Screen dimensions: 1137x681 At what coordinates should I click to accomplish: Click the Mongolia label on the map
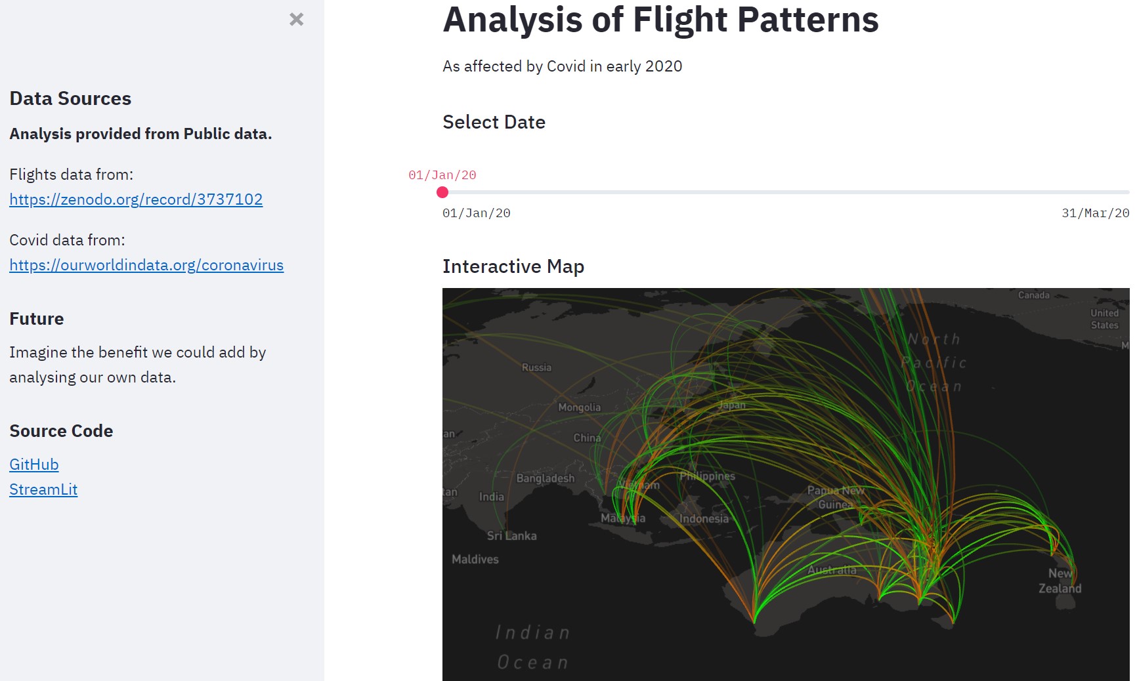(x=579, y=407)
